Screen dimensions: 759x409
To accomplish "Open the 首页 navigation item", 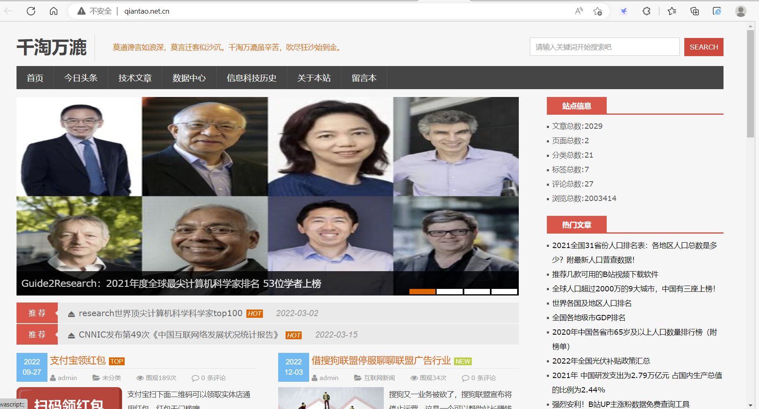I will point(35,78).
